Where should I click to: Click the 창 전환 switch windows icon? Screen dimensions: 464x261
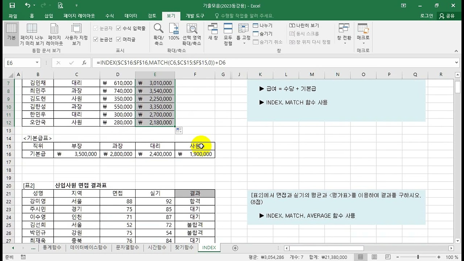coord(344,28)
